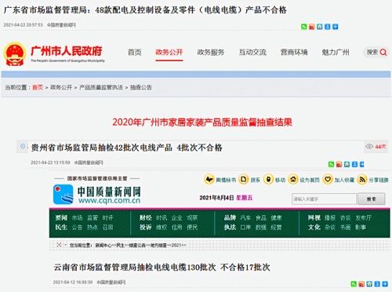The height and width of the screenshot is (292, 392).
Task: Open the 移动 mobile icon
Action: pos(268,180)
